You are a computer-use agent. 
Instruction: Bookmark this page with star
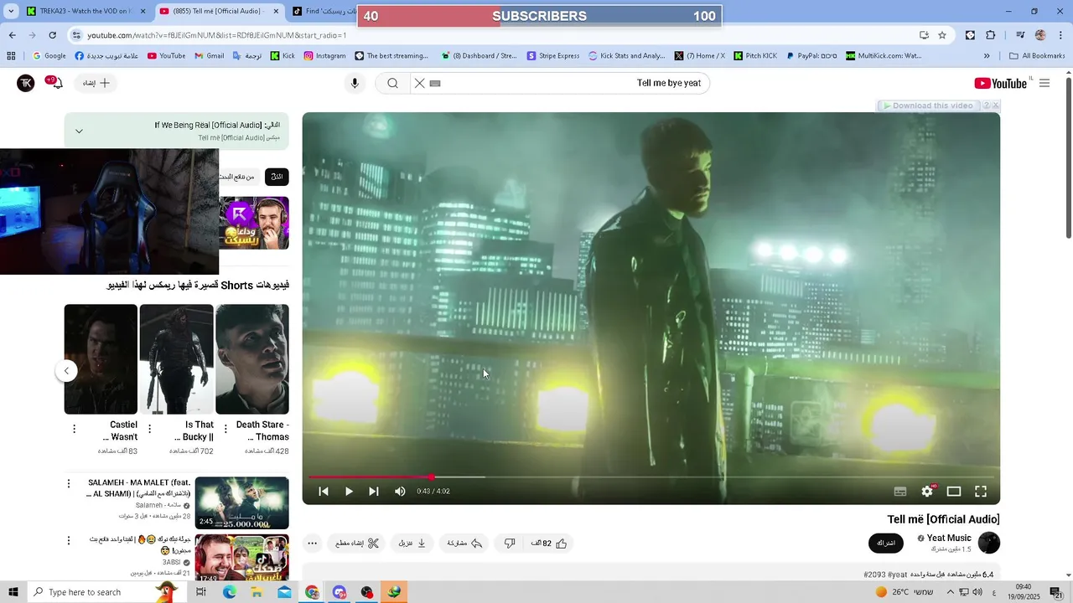tap(942, 35)
